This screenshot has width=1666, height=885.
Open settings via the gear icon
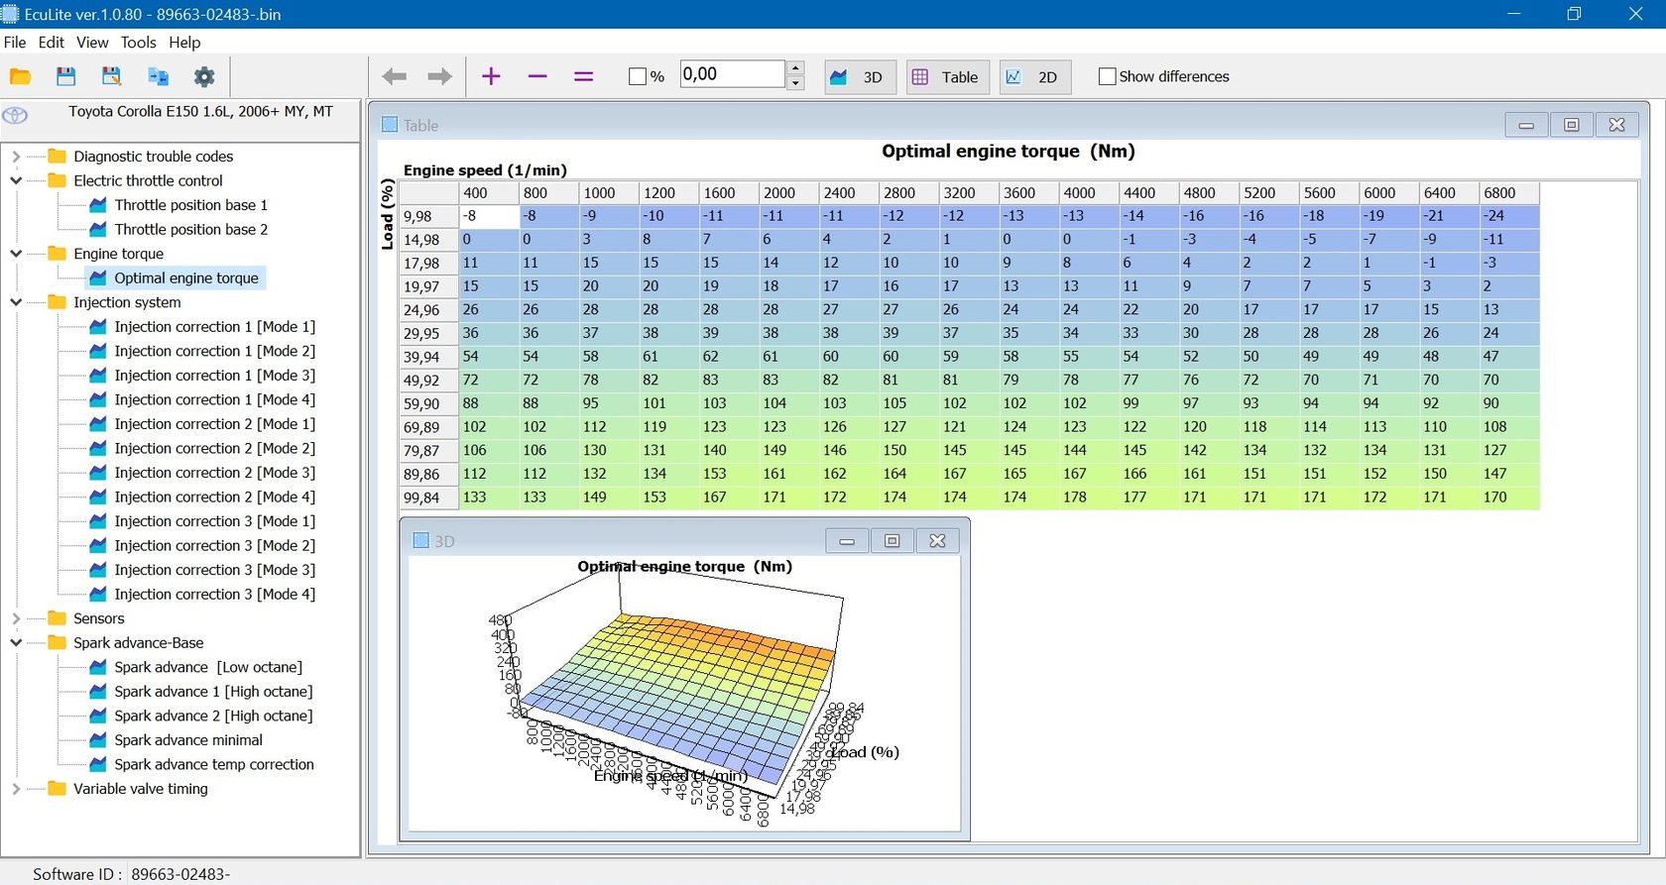(204, 76)
